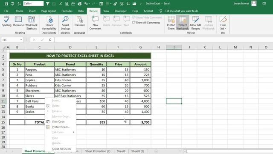Image resolution: width=273 pixels, height=154 pixels.
Task: Click the Alif Bay Stationers cell
Action: tap(70, 96)
